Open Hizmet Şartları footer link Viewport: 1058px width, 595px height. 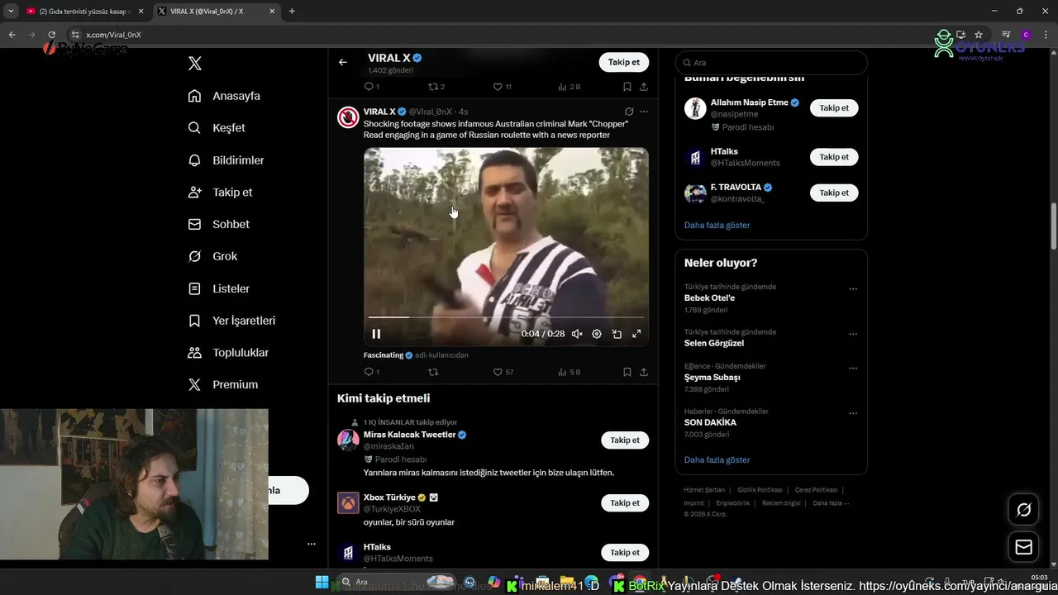703,490
